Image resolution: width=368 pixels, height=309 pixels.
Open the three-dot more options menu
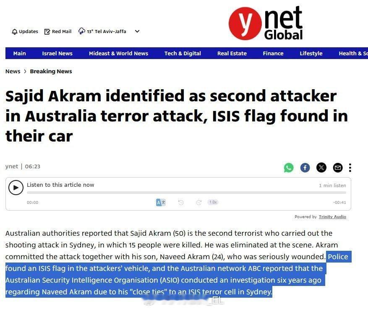(x=350, y=167)
